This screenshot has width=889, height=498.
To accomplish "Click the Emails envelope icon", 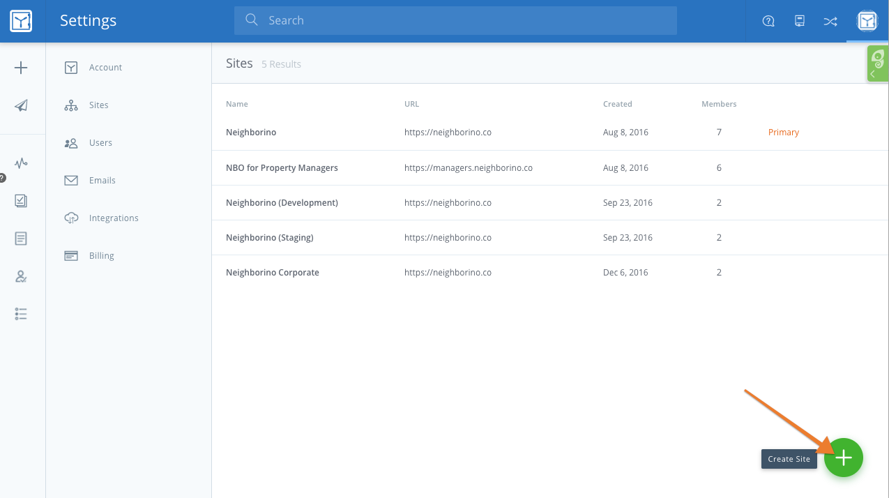I will (71, 181).
